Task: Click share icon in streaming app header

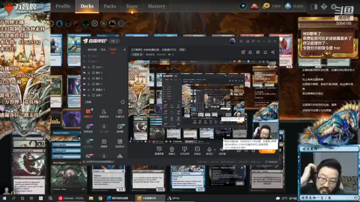Action: tap(273, 52)
